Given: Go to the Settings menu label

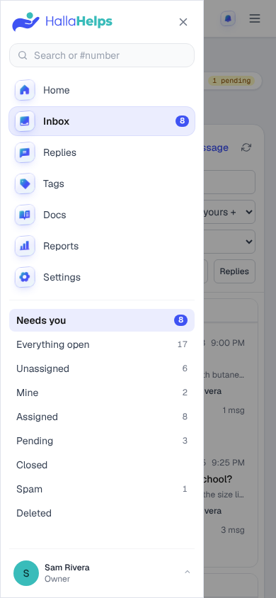Looking at the screenshot, I should tap(62, 277).
